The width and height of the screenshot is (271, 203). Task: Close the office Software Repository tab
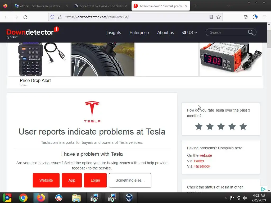pos(67,6)
